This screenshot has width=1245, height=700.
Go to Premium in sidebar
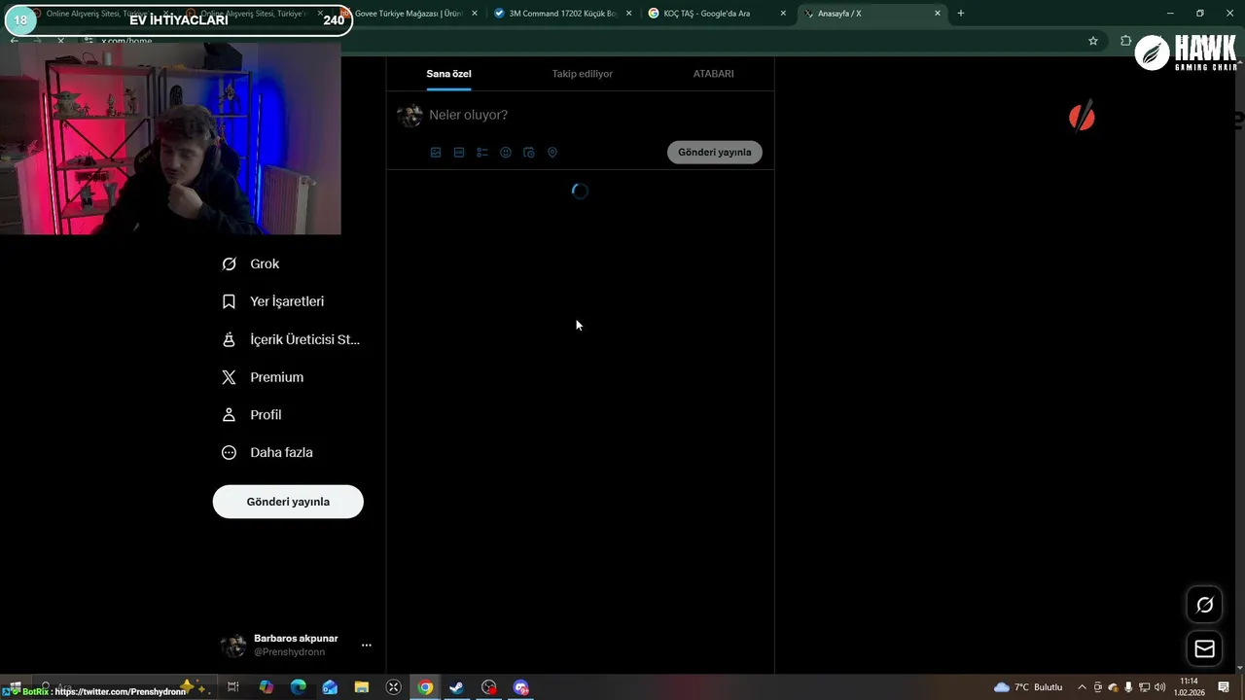pos(263,377)
